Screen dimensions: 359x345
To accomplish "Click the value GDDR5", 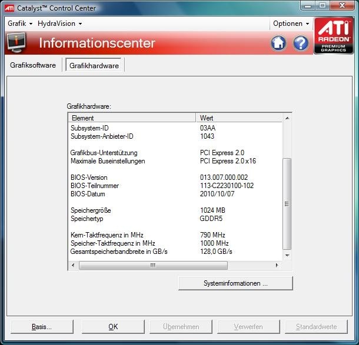I will (211, 219).
